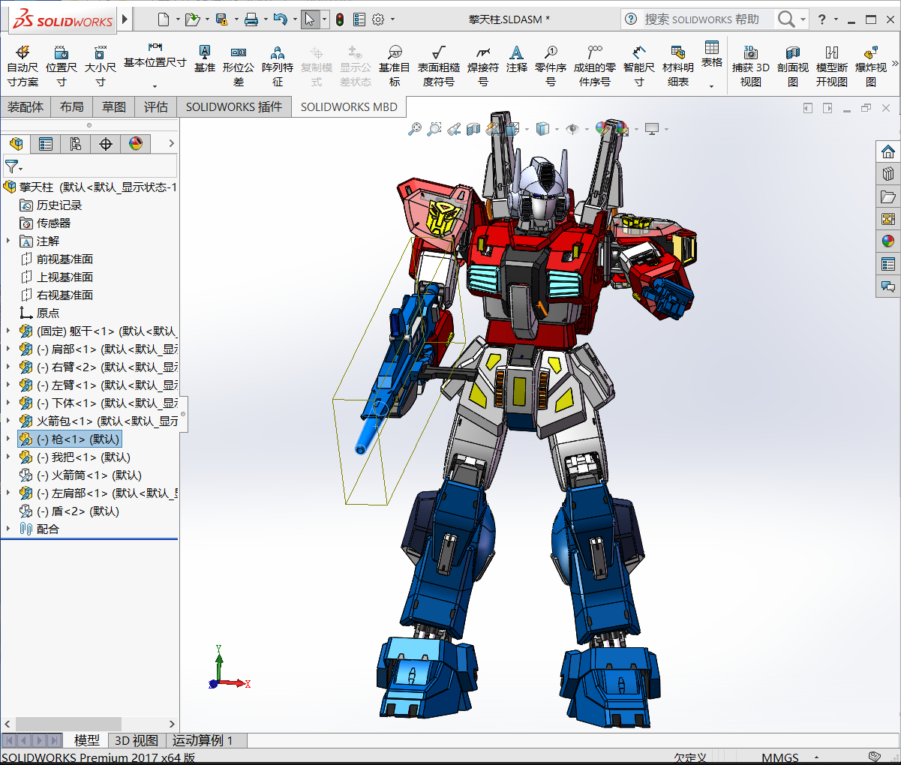Click the Section View icon in heads-up bar

(x=473, y=129)
